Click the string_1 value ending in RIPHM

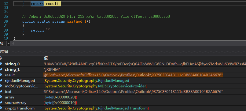point(52,70)
